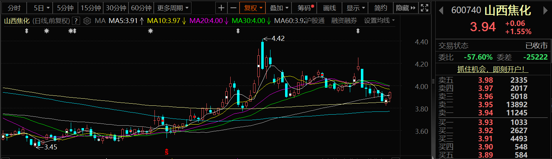Open the 复权 adjustment dropdown
This screenshot has width=552, height=159.
[x=253, y=7]
